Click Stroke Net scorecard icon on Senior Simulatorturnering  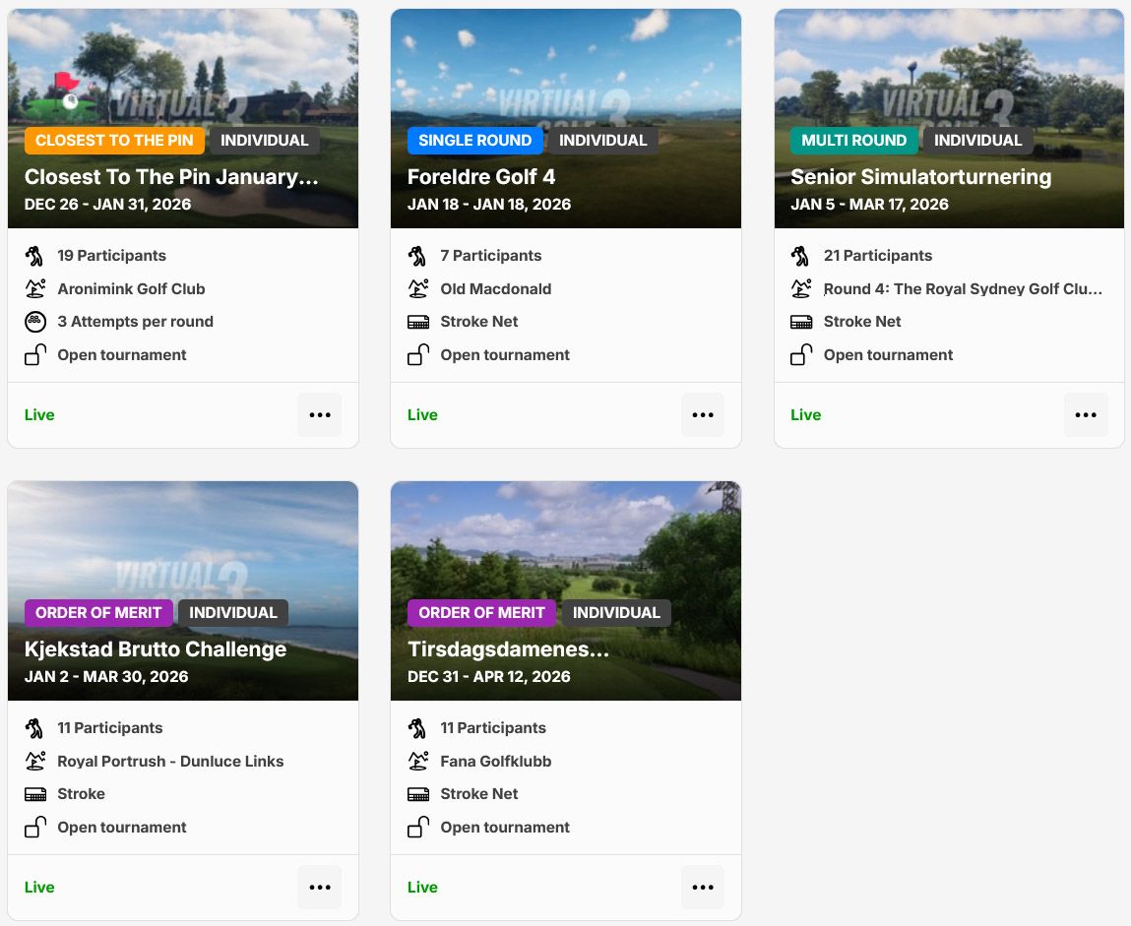click(801, 322)
